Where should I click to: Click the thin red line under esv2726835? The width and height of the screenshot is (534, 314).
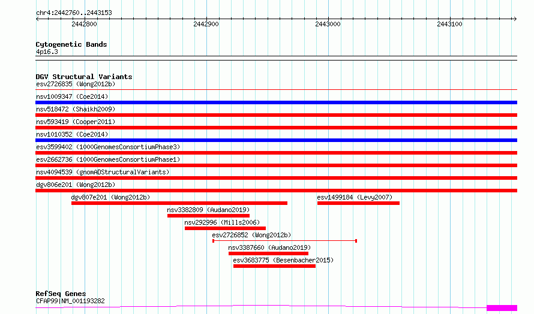[276, 90]
